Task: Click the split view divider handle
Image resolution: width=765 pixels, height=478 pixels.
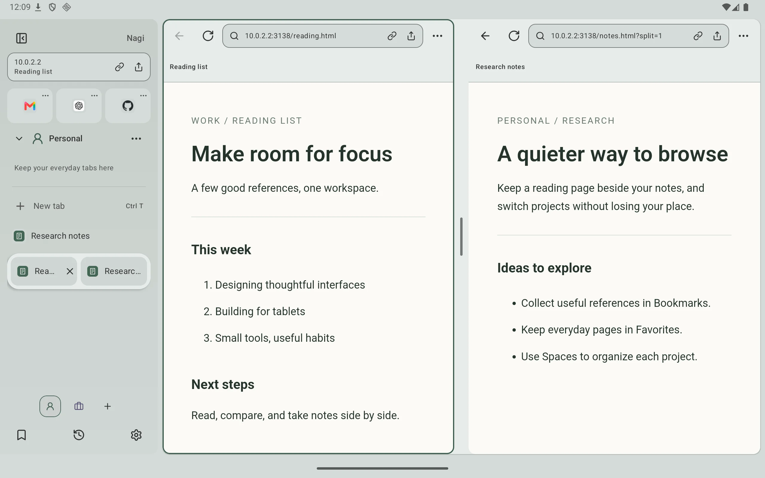Action: click(x=461, y=237)
